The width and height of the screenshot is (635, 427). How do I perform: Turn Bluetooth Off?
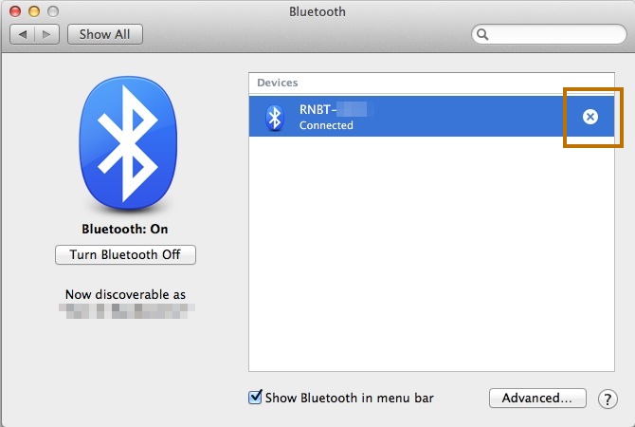pyautogui.click(x=125, y=254)
